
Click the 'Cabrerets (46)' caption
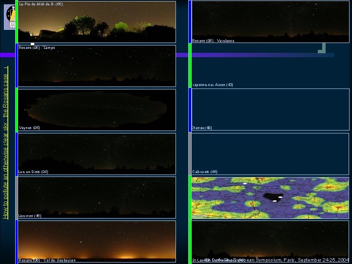click(205, 172)
